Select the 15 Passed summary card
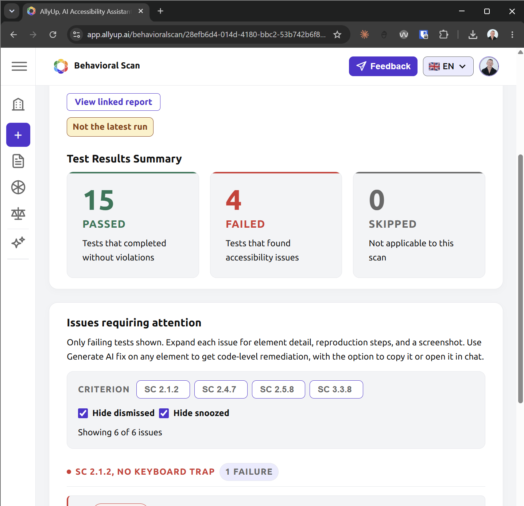 coord(133,225)
